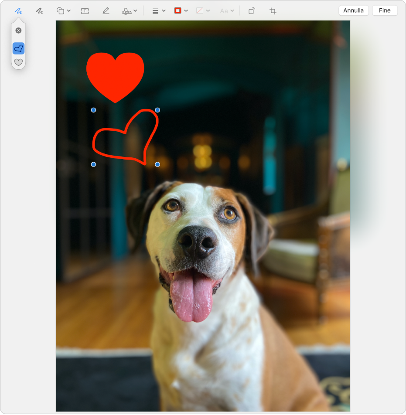Click the Annulla button

pyautogui.click(x=353, y=10)
